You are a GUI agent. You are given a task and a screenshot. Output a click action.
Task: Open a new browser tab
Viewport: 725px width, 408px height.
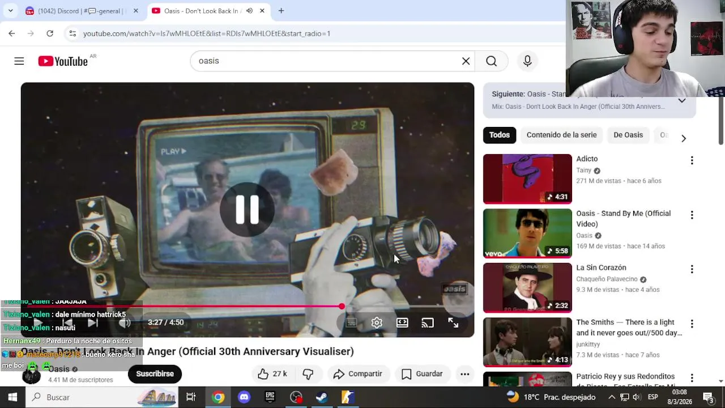tap(281, 11)
